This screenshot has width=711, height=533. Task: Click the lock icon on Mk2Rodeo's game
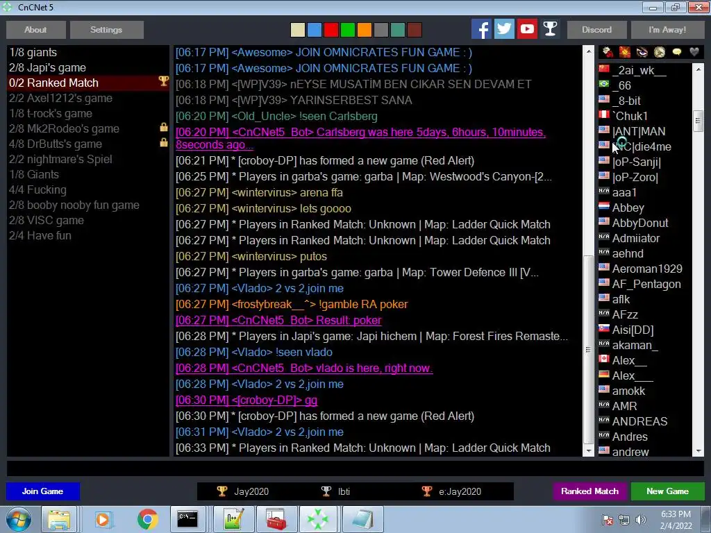(164, 128)
